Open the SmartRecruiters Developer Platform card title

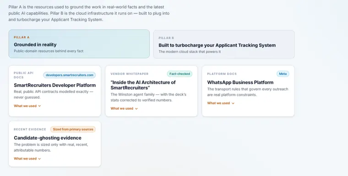(x=55, y=85)
